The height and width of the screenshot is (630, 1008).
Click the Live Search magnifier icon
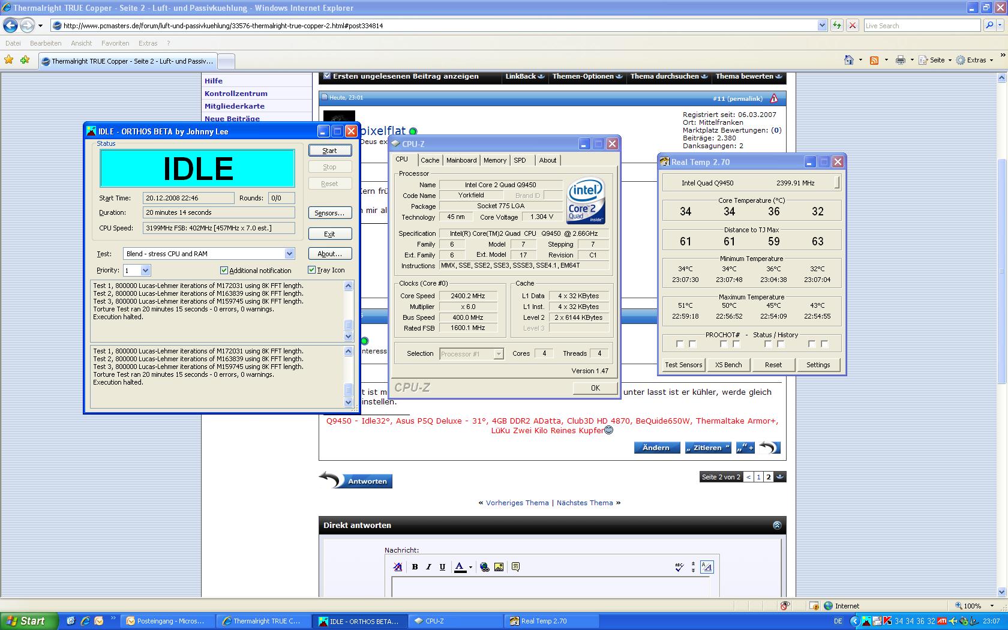pos(990,25)
